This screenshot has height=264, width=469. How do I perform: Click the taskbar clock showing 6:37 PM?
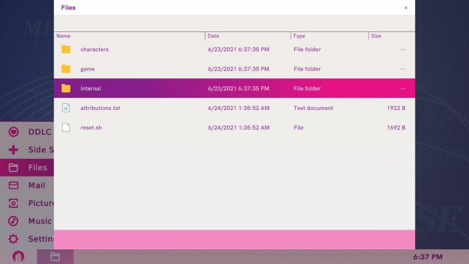point(428,257)
